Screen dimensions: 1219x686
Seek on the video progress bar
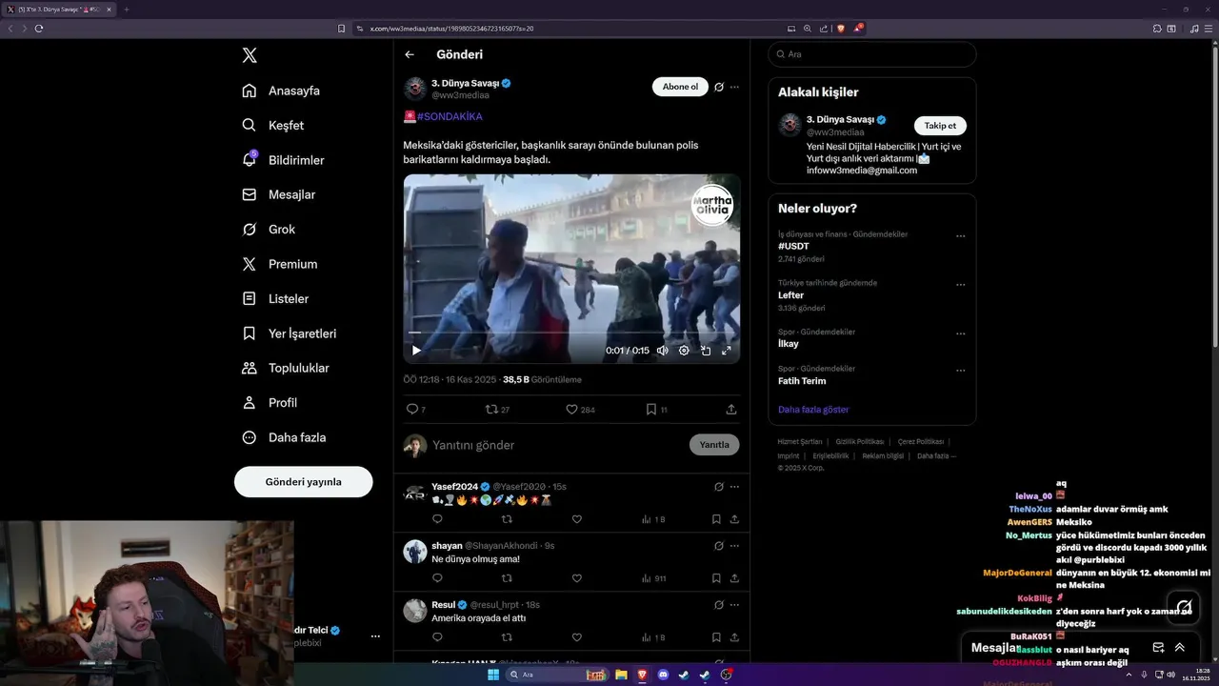pyautogui.click(x=571, y=333)
